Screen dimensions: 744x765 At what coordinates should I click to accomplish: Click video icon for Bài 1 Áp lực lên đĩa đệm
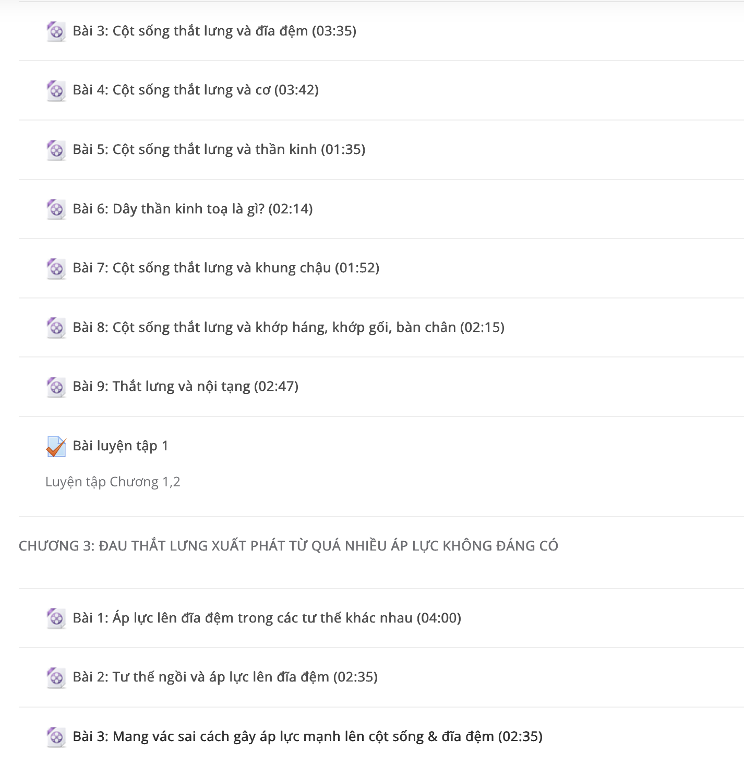click(x=56, y=618)
